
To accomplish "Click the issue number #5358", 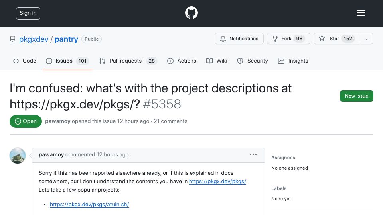I will click(x=162, y=104).
